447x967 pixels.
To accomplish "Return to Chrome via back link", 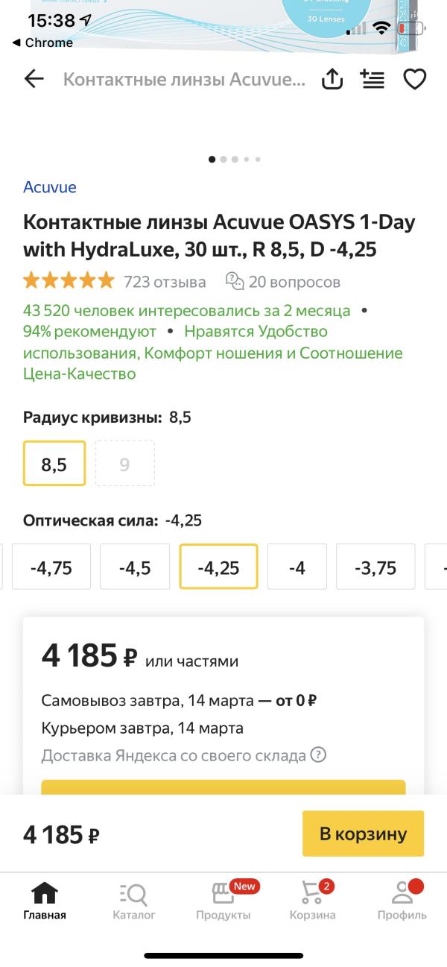I will click(x=43, y=42).
